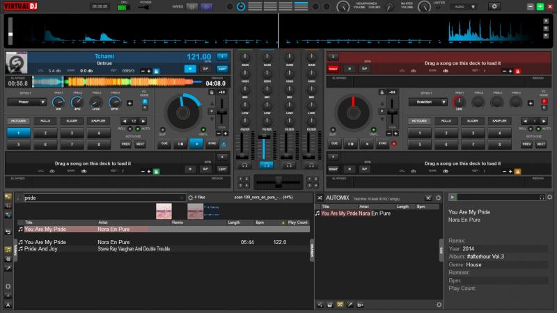The height and width of the screenshot is (313, 557).
Task: Open the settings gear in the top bar
Action: click(494, 6)
